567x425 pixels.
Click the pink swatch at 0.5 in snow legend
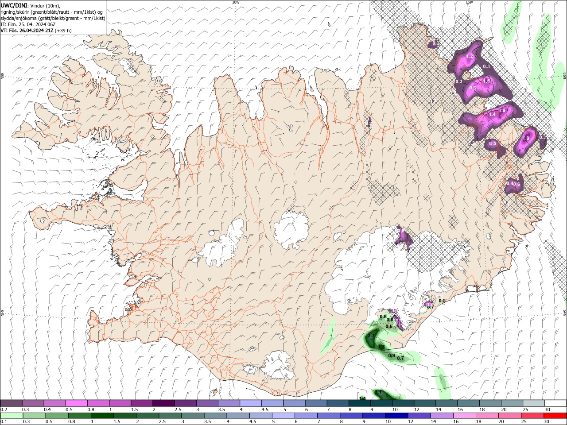coord(76,403)
